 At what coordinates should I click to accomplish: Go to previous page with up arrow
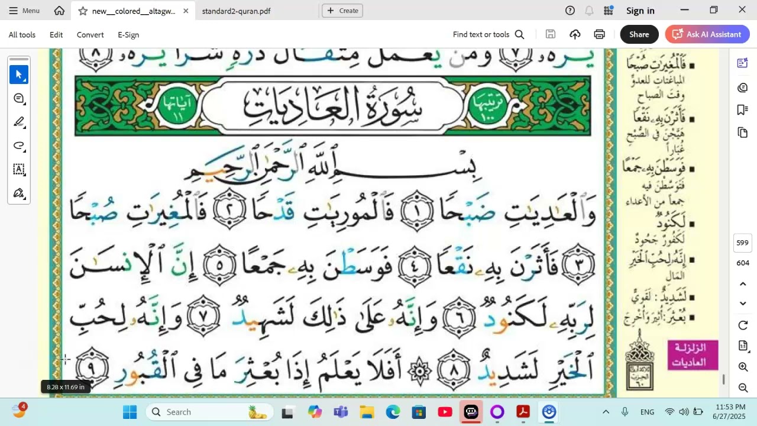743,284
